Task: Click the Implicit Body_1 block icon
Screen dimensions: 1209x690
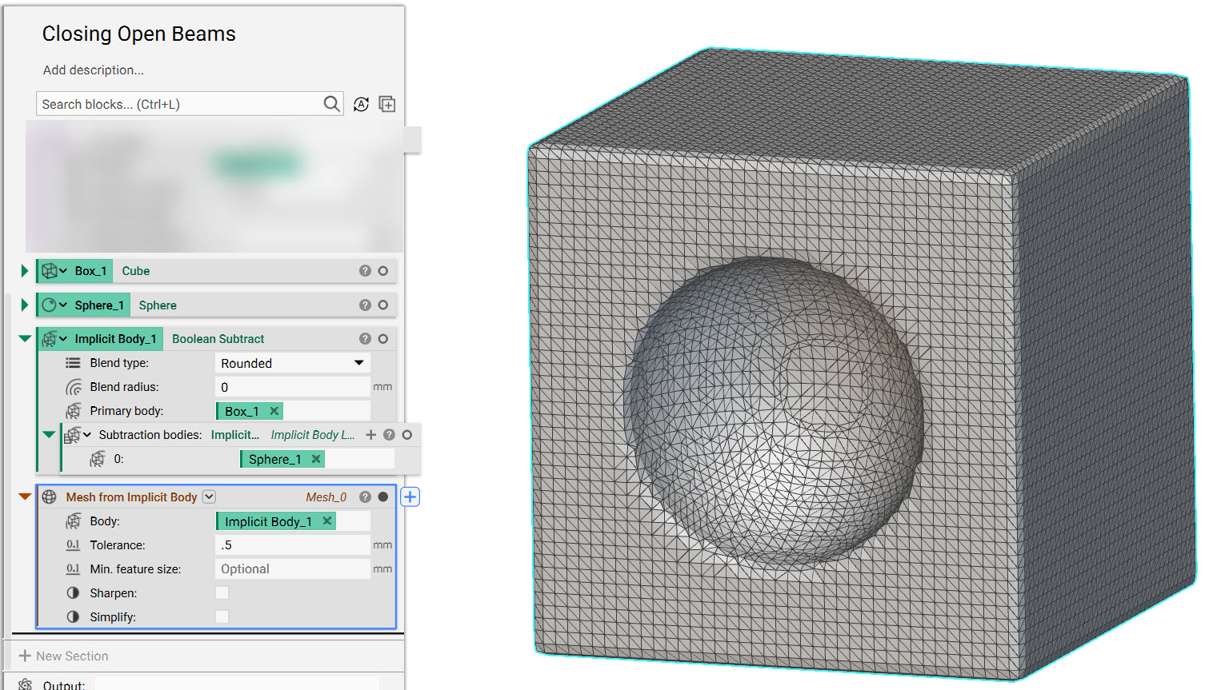Action: (x=50, y=339)
